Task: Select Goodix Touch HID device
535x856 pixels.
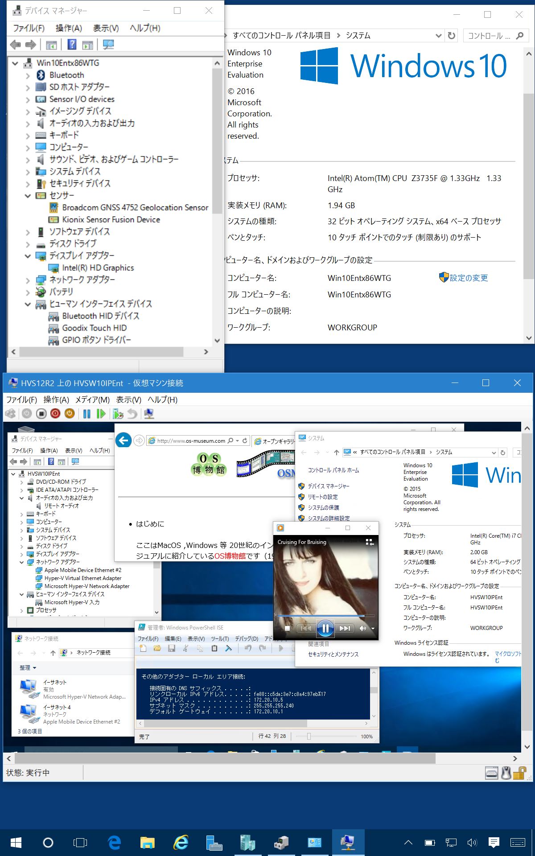Action: point(95,328)
